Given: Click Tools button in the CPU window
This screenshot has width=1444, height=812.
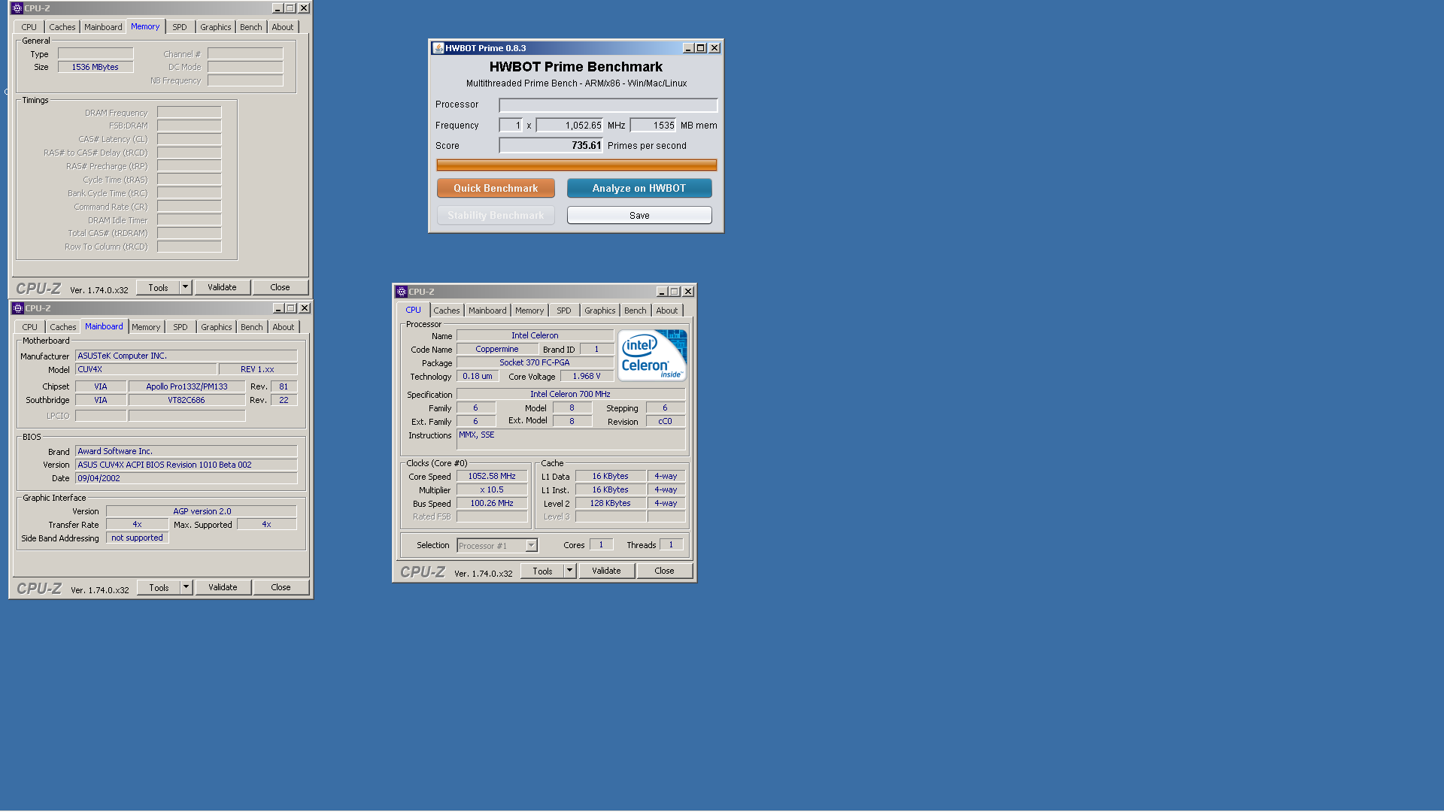Looking at the screenshot, I should tap(543, 571).
